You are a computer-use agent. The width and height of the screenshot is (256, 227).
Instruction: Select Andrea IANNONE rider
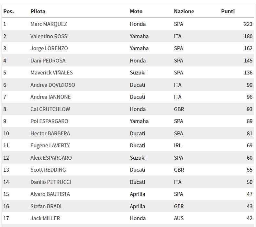pyautogui.click(x=50, y=97)
